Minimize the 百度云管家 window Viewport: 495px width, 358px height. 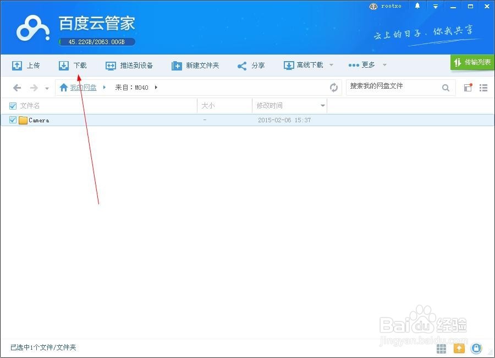(453, 6)
